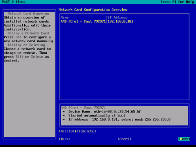The image size is (196, 147).
Task: Click the Network Card Configuration Overview heading
Action: 93,10
